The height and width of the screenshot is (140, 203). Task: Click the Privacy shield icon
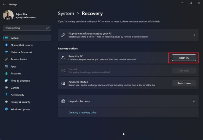6,102
